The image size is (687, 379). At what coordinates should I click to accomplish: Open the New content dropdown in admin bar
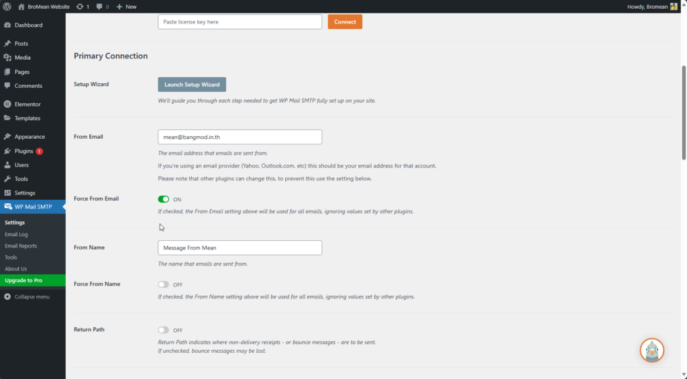(126, 6)
